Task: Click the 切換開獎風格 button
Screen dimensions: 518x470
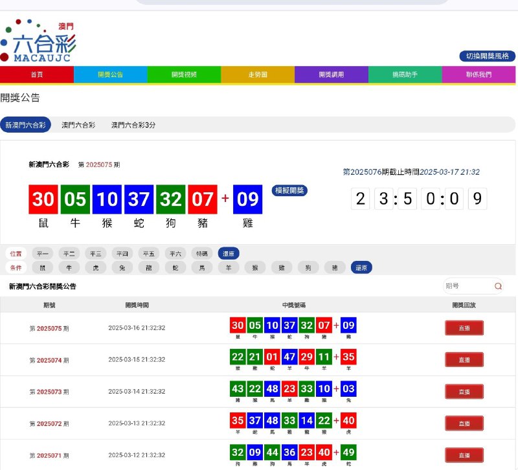Action: click(x=488, y=56)
